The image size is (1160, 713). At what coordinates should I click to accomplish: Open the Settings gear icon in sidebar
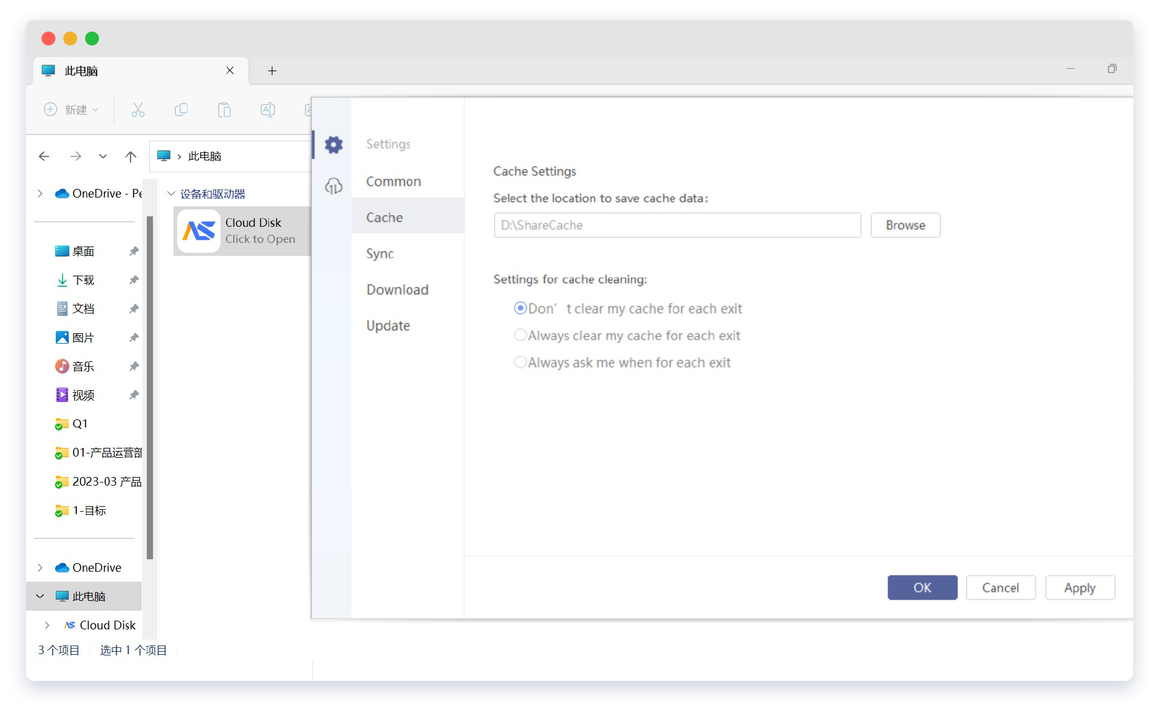[x=333, y=144]
